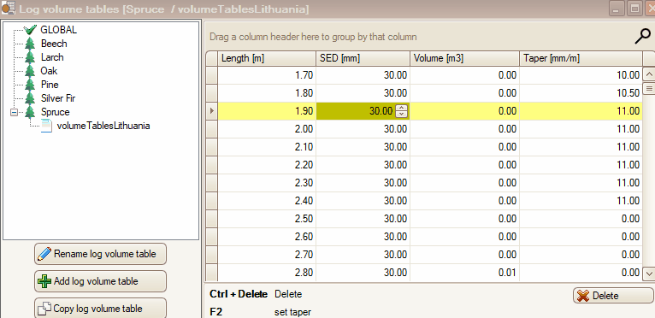Image resolution: width=655 pixels, height=318 pixels.
Task: Click the Length cell 2.60
Action: (x=267, y=237)
